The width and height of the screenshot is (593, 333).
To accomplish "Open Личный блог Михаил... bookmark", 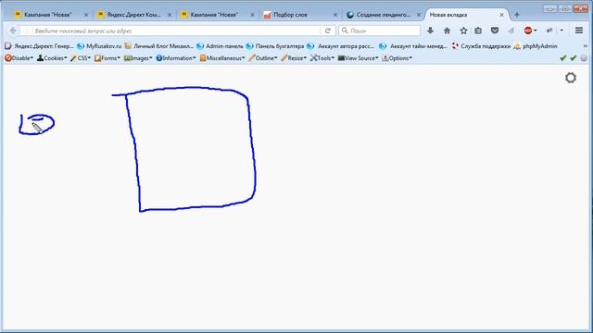I will pyautogui.click(x=159, y=46).
